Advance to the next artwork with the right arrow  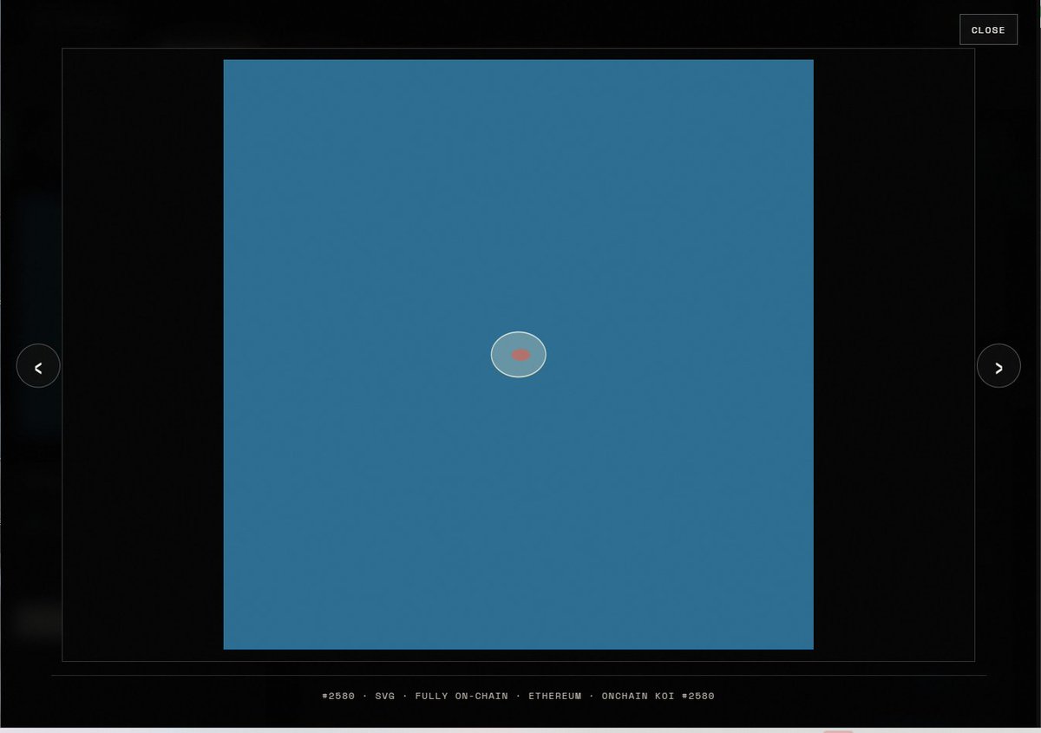[x=998, y=366]
